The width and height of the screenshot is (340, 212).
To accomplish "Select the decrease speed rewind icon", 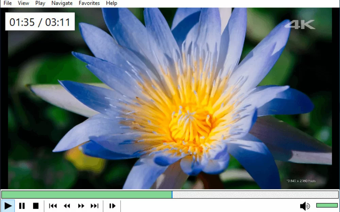I will point(67,206).
